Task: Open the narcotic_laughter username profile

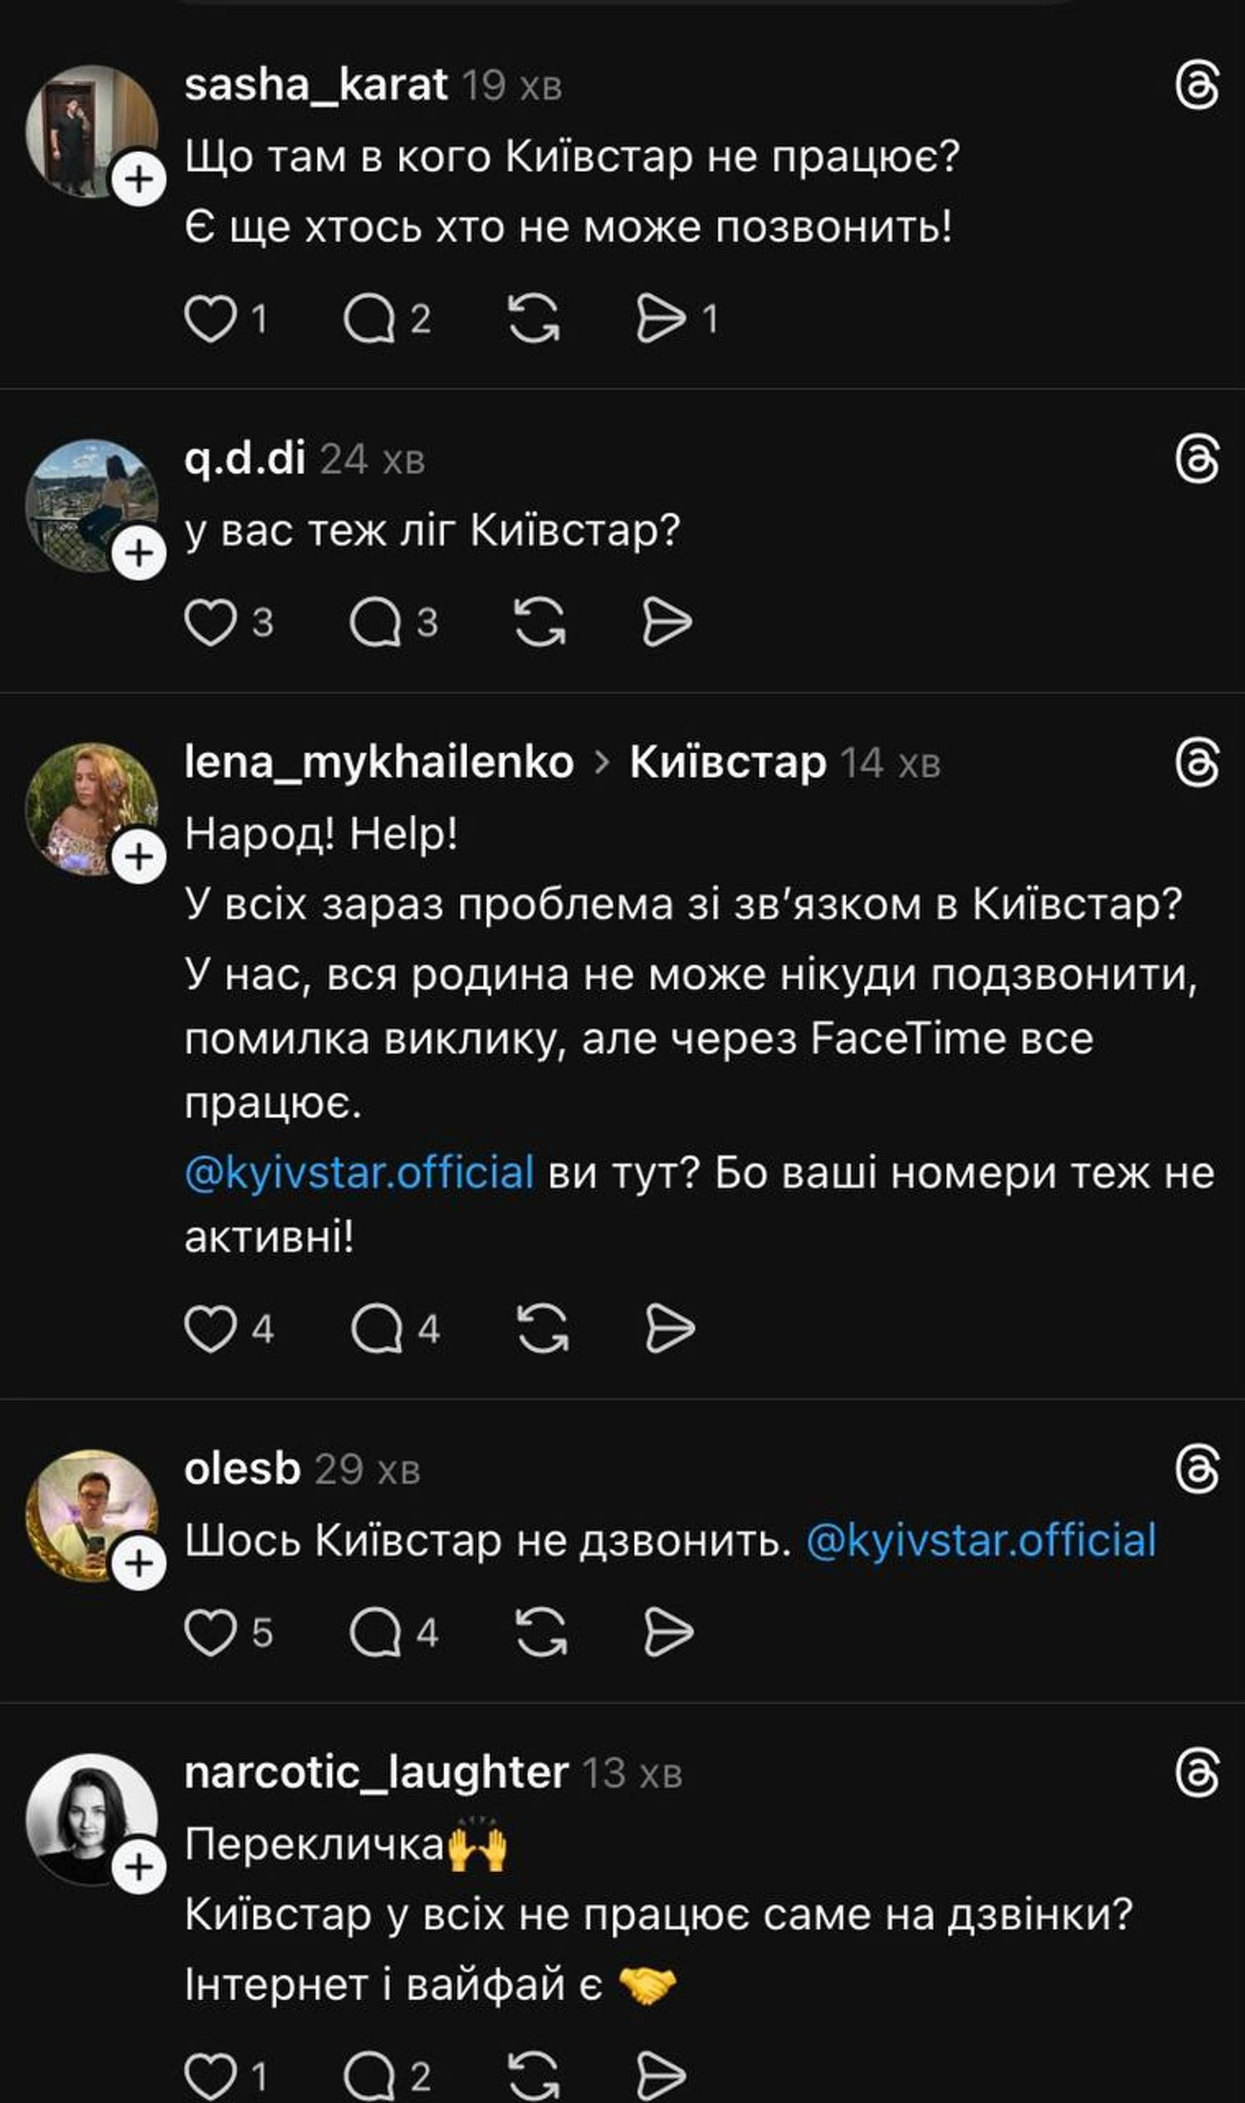Action: click(x=376, y=1773)
